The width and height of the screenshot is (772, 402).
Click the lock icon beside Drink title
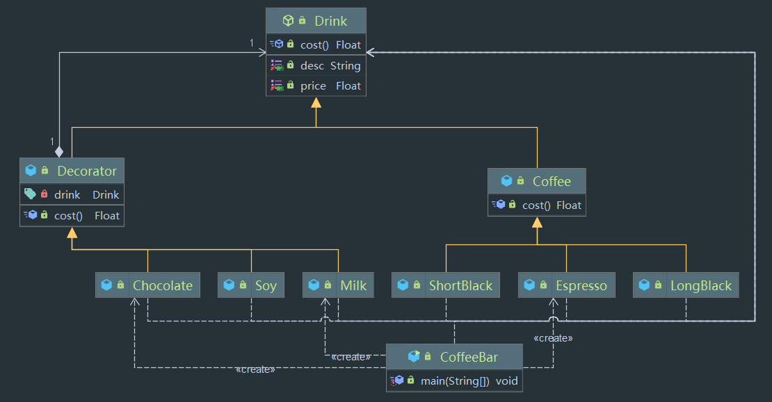tap(303, 20)
